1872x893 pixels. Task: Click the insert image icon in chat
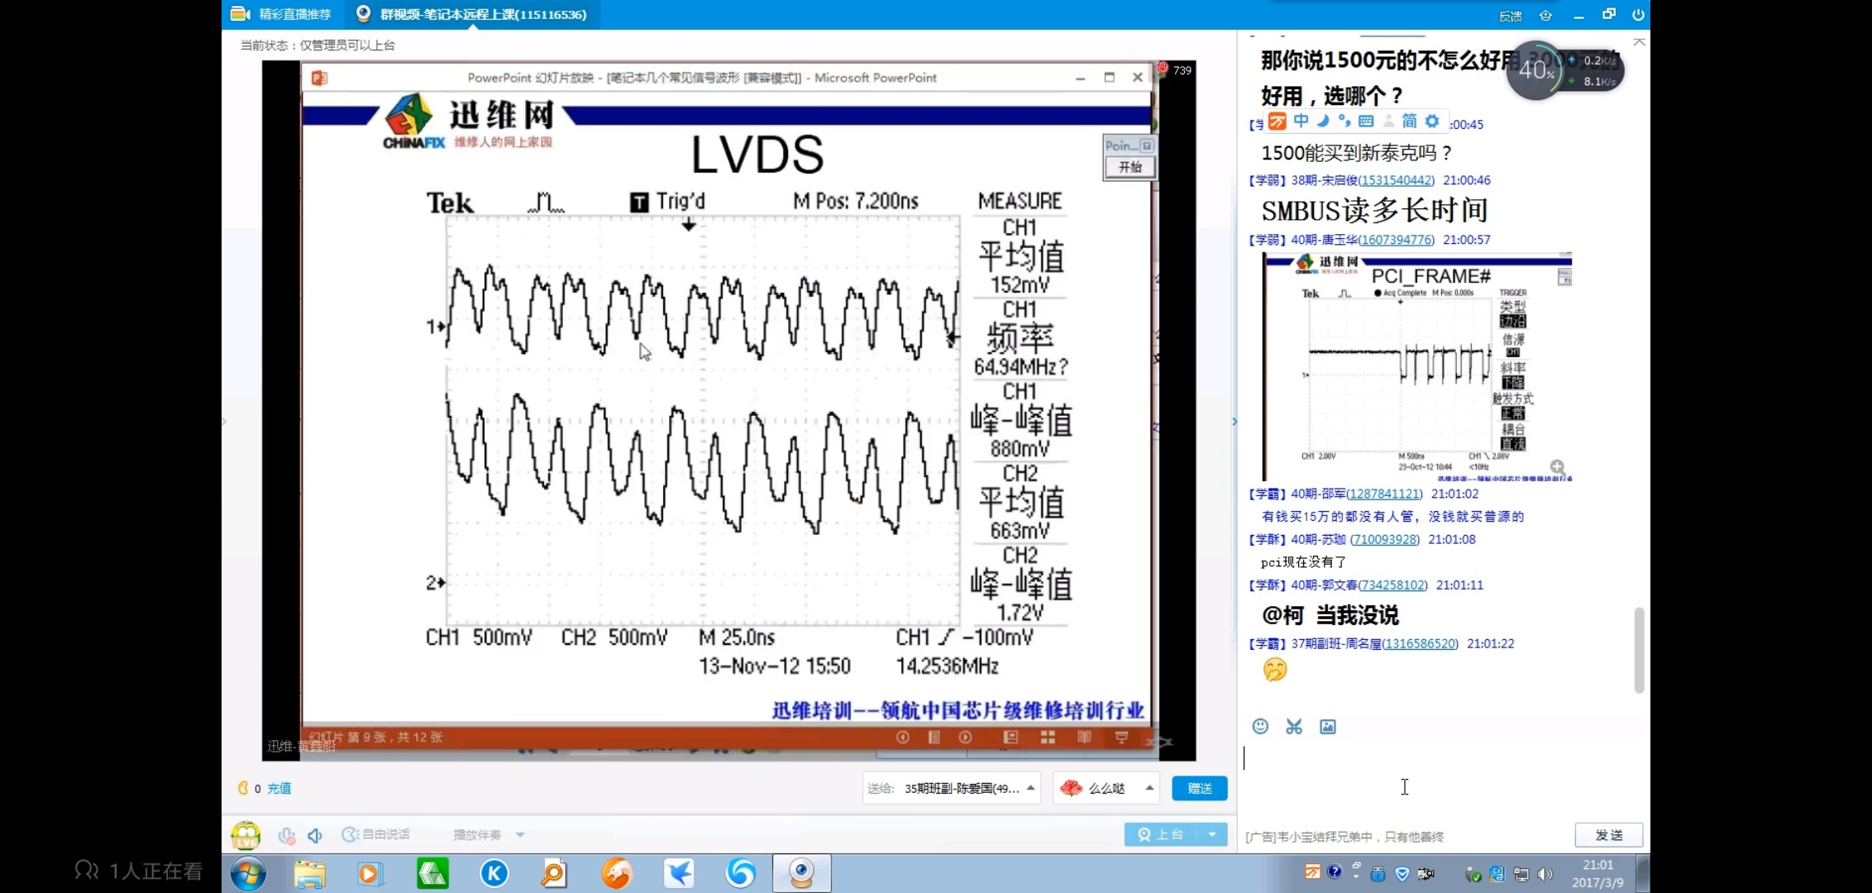[1328, 726]
